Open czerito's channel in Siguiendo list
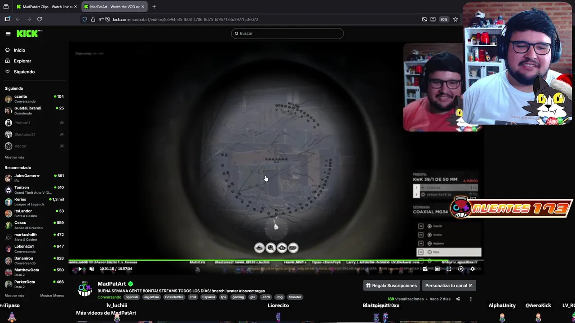 click(x=34, y=99)
